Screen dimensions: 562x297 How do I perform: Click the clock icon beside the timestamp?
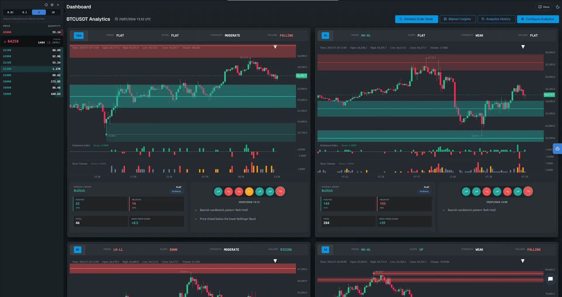(116, 19)
